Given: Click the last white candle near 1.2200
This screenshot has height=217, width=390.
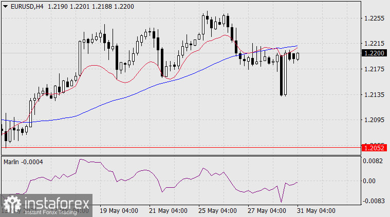Looking at the screenshot, I should point(298,56).
